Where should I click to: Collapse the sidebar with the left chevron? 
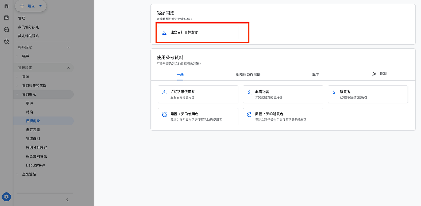67,200
